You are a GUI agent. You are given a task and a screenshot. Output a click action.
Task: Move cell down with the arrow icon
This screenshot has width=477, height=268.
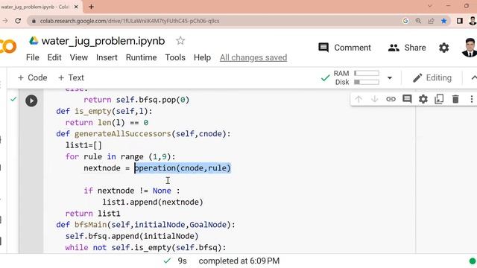[x=374, y=99]
